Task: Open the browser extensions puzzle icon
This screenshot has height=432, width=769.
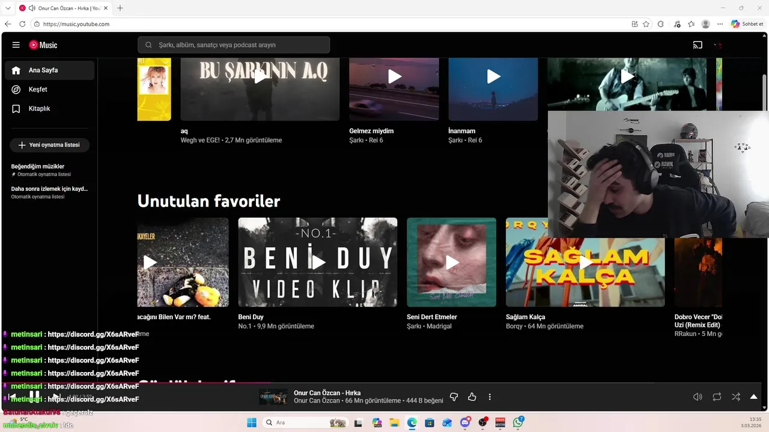Action: (661, 24)
